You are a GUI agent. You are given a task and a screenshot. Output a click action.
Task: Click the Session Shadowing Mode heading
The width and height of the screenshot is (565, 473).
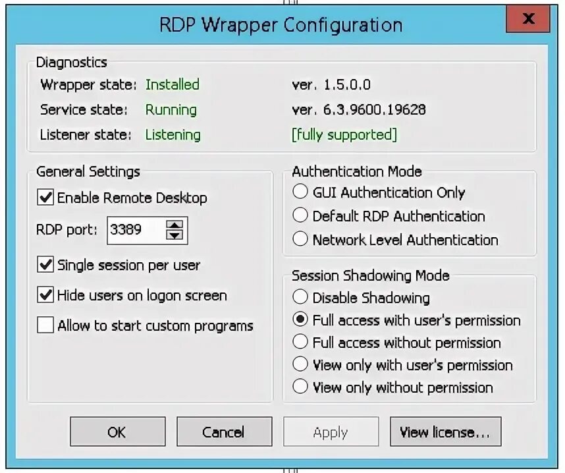click(371, 276)
